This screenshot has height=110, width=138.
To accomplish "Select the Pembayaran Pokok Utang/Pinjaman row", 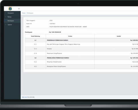I will [x=82, y=66].
